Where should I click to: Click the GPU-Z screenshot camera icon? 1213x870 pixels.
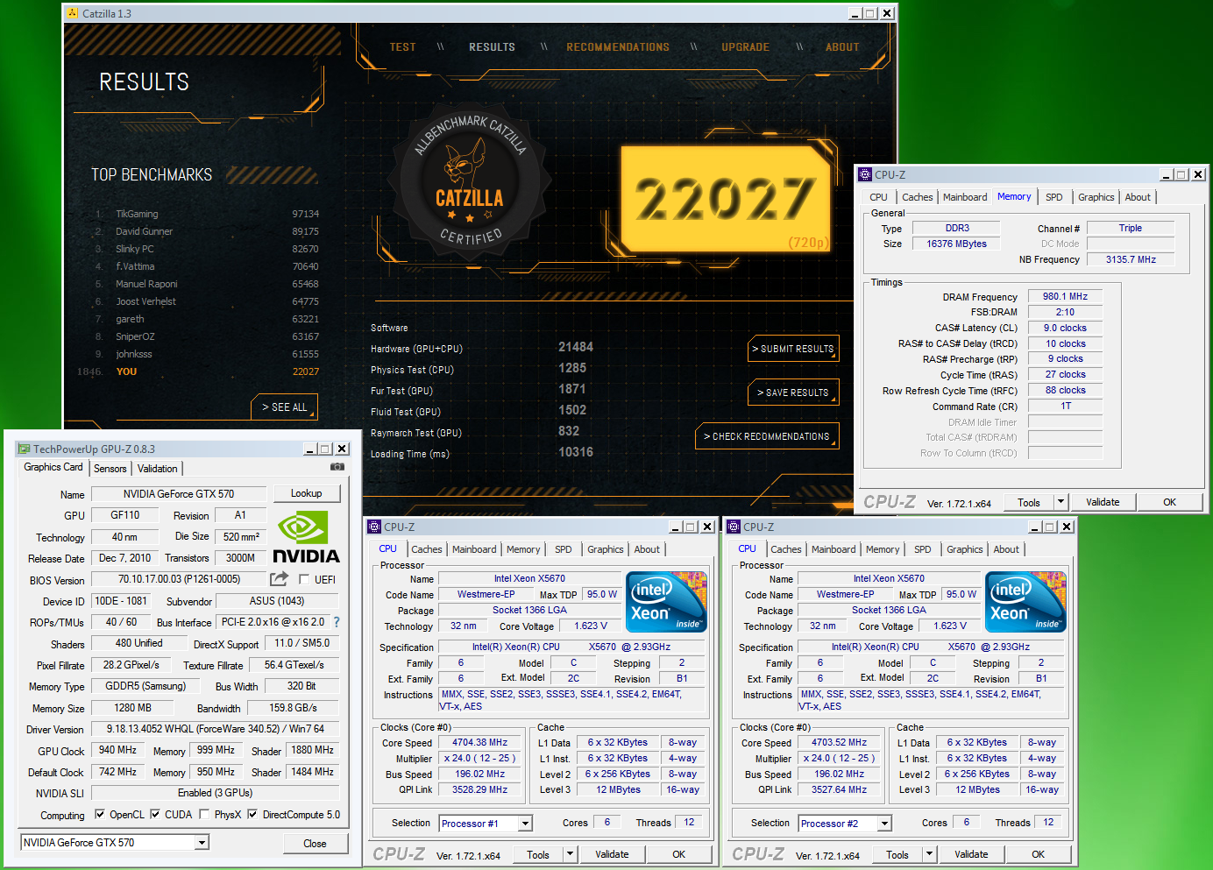(337, 467)
